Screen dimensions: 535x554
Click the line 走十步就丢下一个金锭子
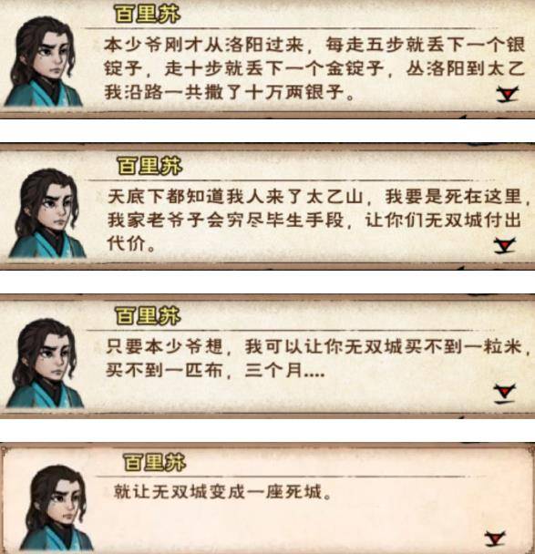pyautogui.click(x=273, y=68)
